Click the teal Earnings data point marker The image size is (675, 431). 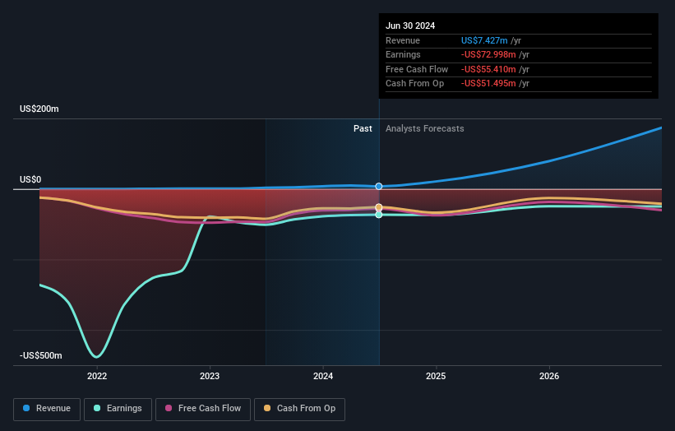[379, 215]
